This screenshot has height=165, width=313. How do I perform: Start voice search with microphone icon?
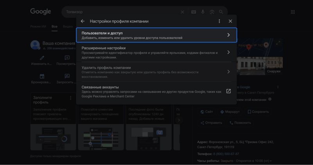click(203, 12)
